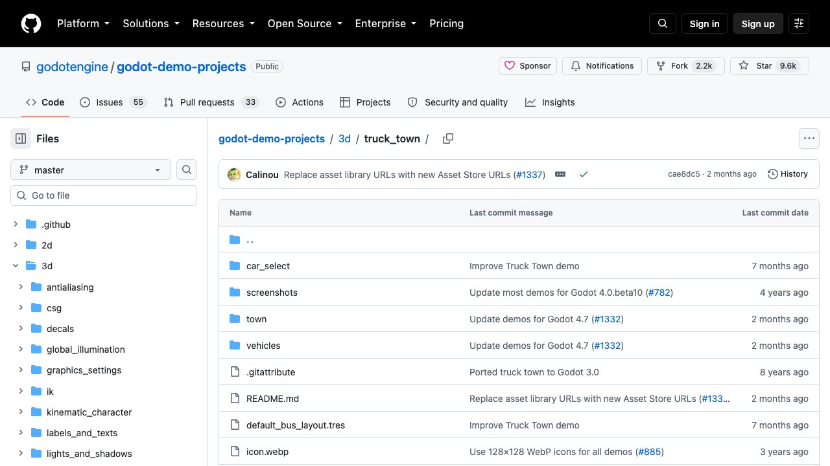View commit History
Screen dimensions: 830x466
tap(788, 174)
